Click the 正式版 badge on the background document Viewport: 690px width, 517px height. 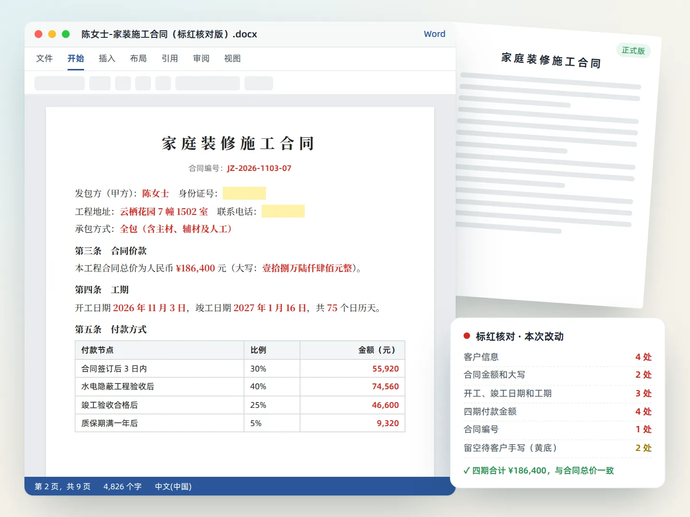(x=633, y=50)
